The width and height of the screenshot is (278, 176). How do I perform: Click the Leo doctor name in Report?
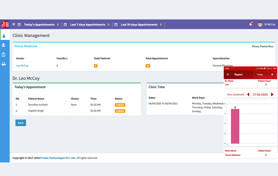(227, 84)
